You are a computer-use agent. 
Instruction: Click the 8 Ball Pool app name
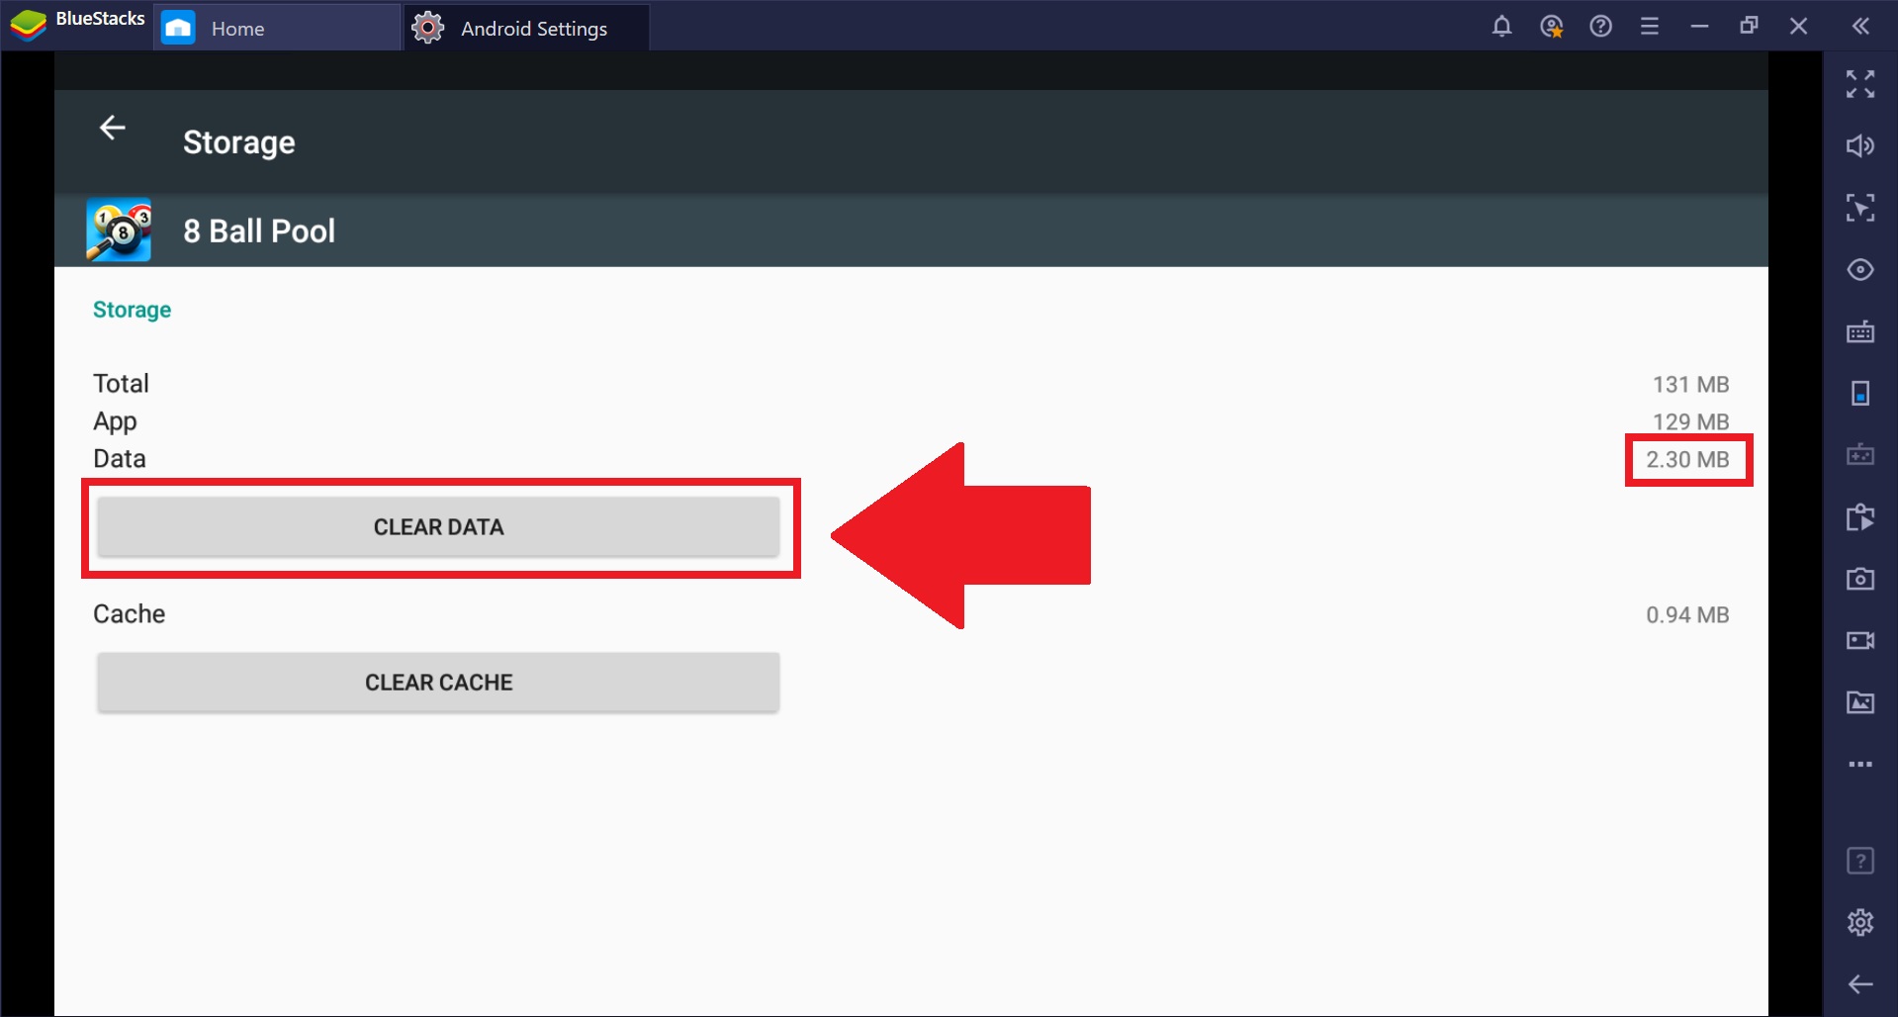click(259, 231)
